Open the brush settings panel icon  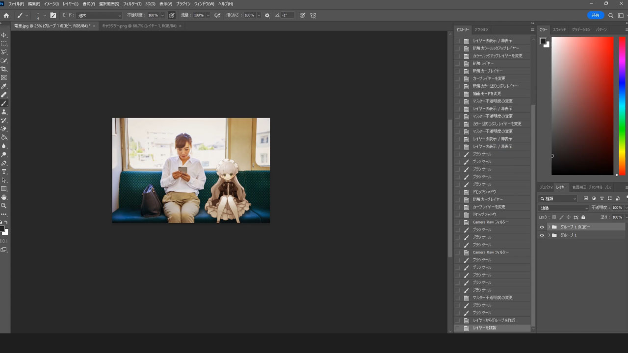[x=53, y=15]
